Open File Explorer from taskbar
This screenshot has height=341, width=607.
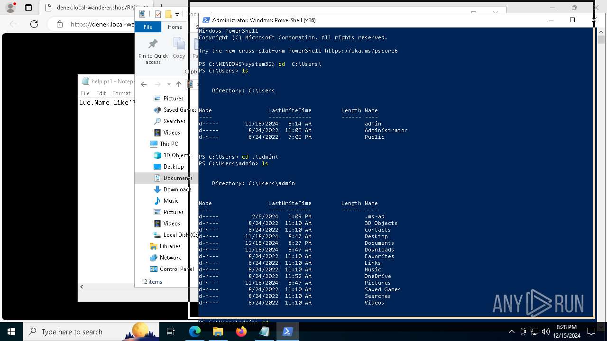click(218, 332)
